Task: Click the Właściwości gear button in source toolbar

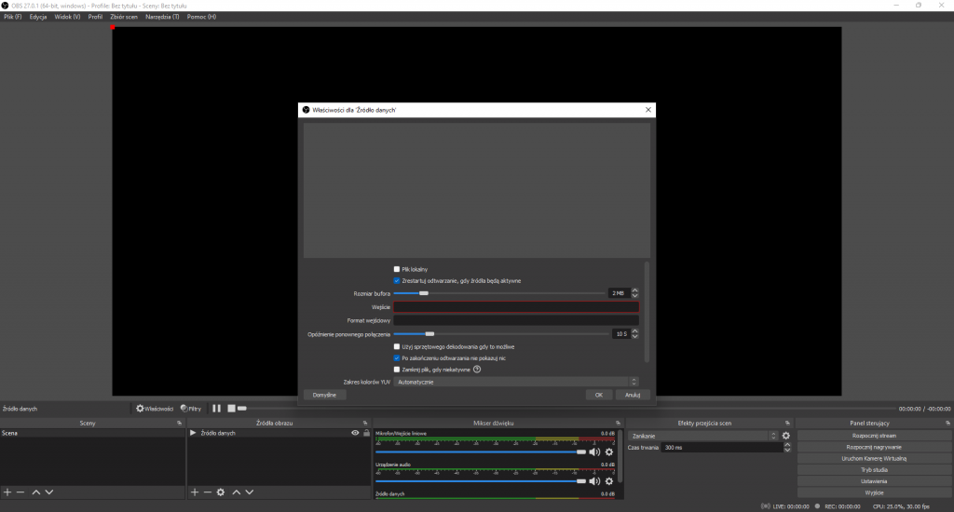Action: point(155,408)
